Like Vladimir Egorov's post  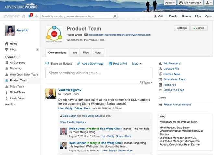pos(61,108)
